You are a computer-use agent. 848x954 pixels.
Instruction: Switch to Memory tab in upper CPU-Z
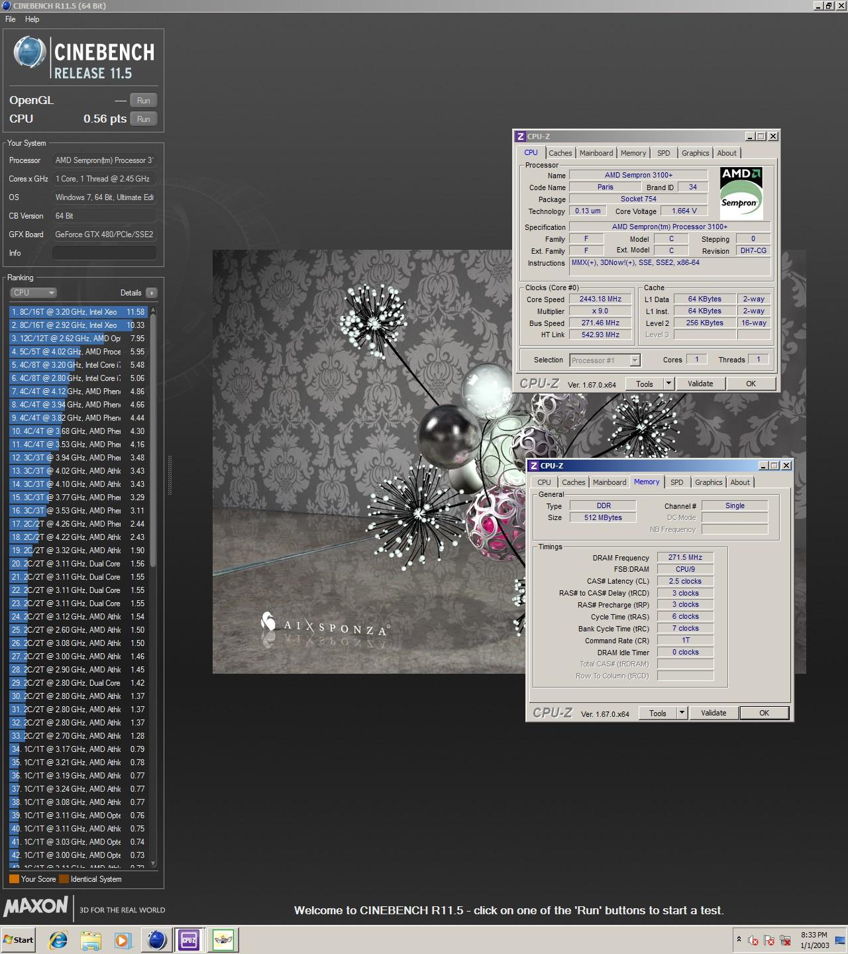tap(633, 153)
